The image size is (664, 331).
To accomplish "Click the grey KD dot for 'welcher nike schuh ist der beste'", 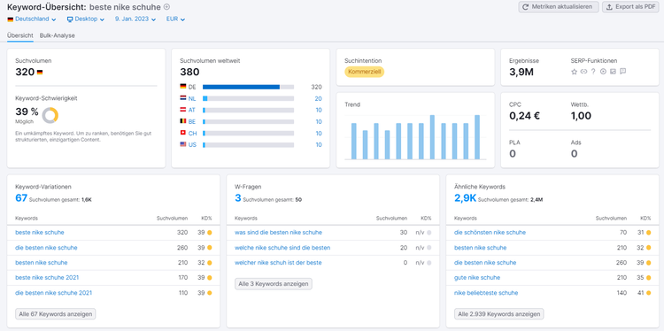I will pyautogui.click(x=429, y=263).
